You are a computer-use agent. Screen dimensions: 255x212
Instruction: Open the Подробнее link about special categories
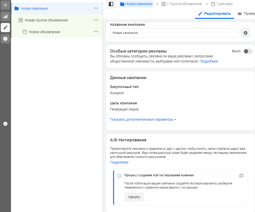209,61
